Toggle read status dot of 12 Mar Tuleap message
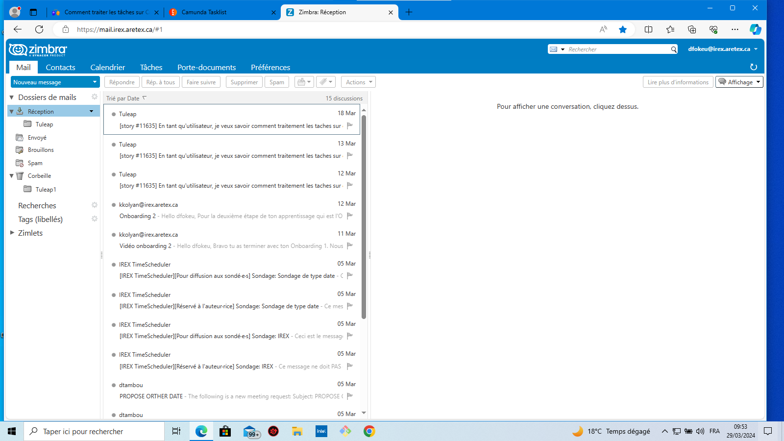 point(114,174)
